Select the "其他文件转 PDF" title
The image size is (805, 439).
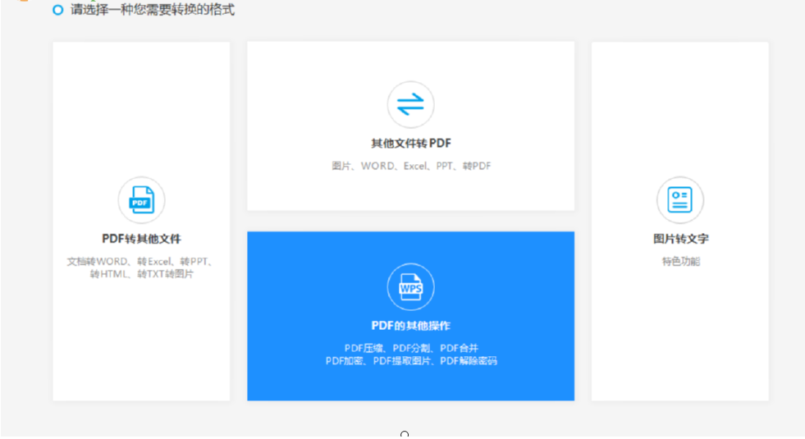coord(410,144)
